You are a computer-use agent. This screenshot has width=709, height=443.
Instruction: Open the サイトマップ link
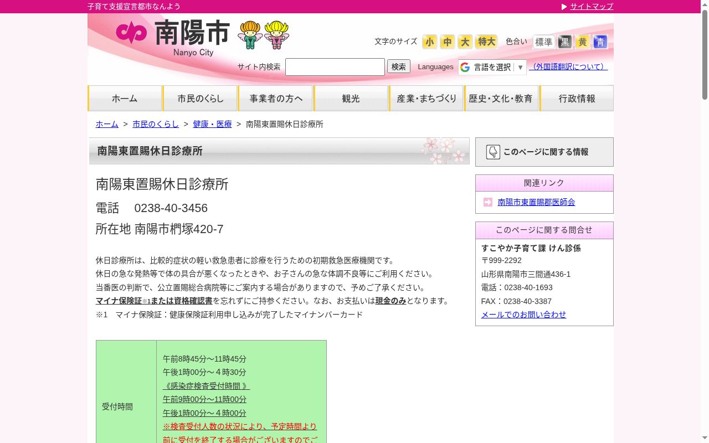pyautogui.click(x=592, y=7)
